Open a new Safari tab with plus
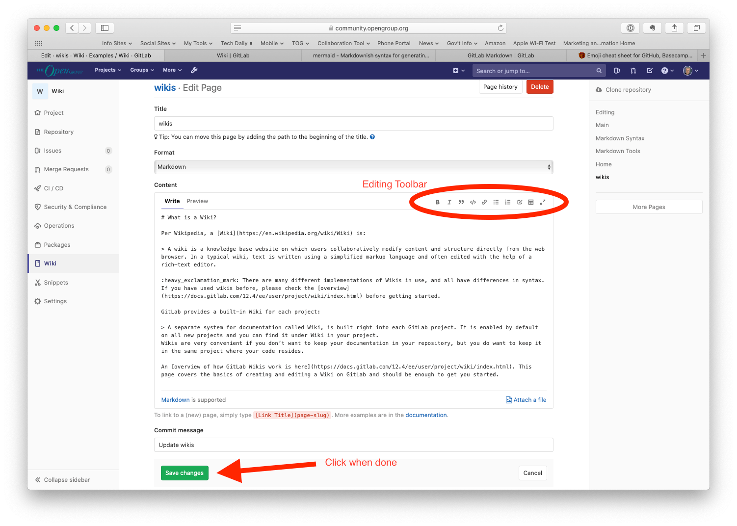 pos(703,55)
